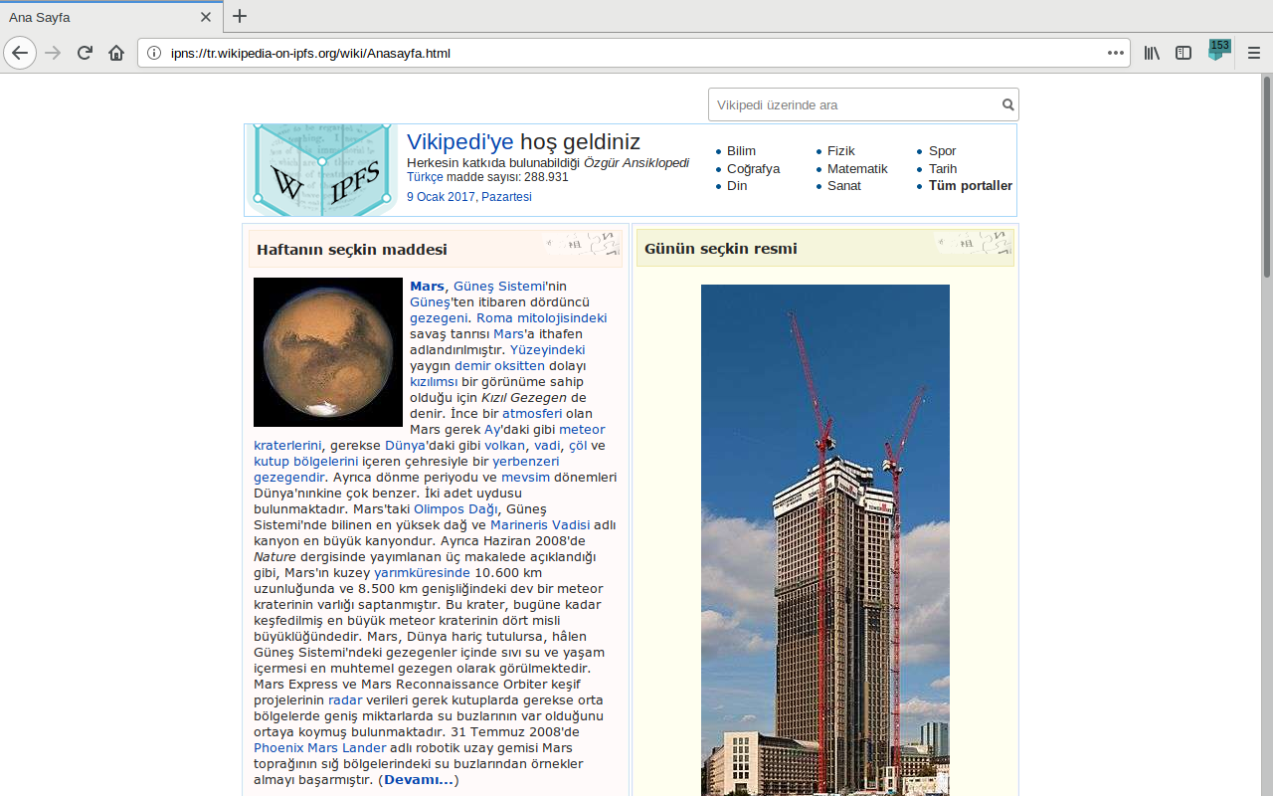Open the çöl link
The width and height of the screenshot is (1273, 796).
[578, 446]
